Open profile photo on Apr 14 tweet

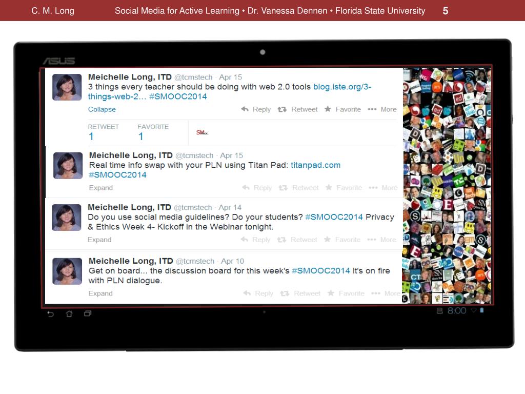point(67,218)
